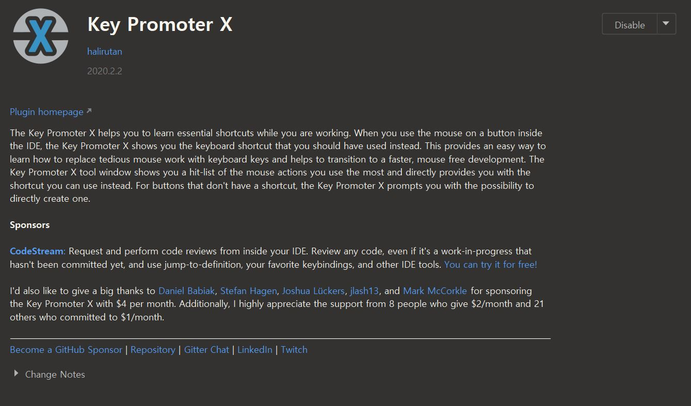Image resolution: width=691 pixels, height=406 pixels.
Task: Click the Change Notes label
Action: coord(55,375)
